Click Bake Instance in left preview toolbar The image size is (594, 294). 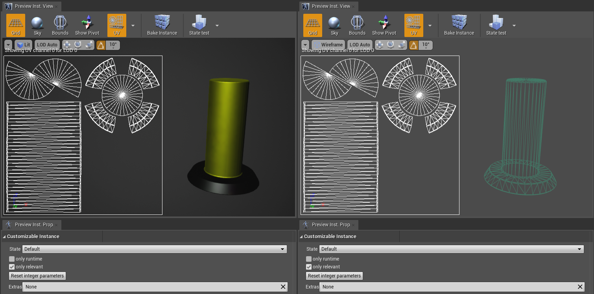(x=162, y=26)
